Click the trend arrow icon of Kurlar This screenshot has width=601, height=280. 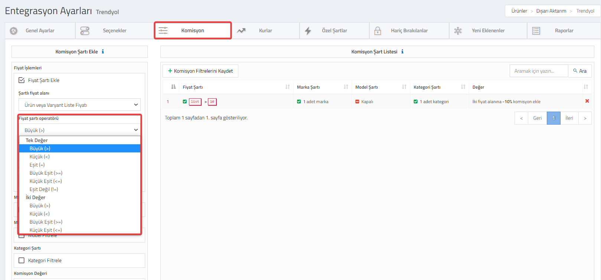(x=241, y=31)
